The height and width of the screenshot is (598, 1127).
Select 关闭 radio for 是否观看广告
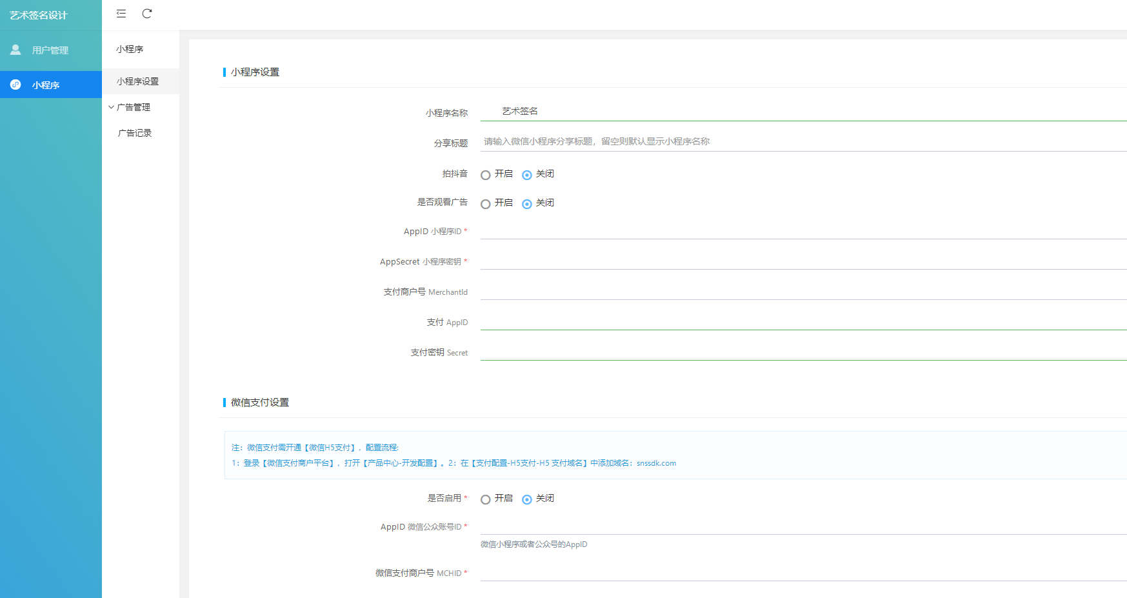click(527, 204)
